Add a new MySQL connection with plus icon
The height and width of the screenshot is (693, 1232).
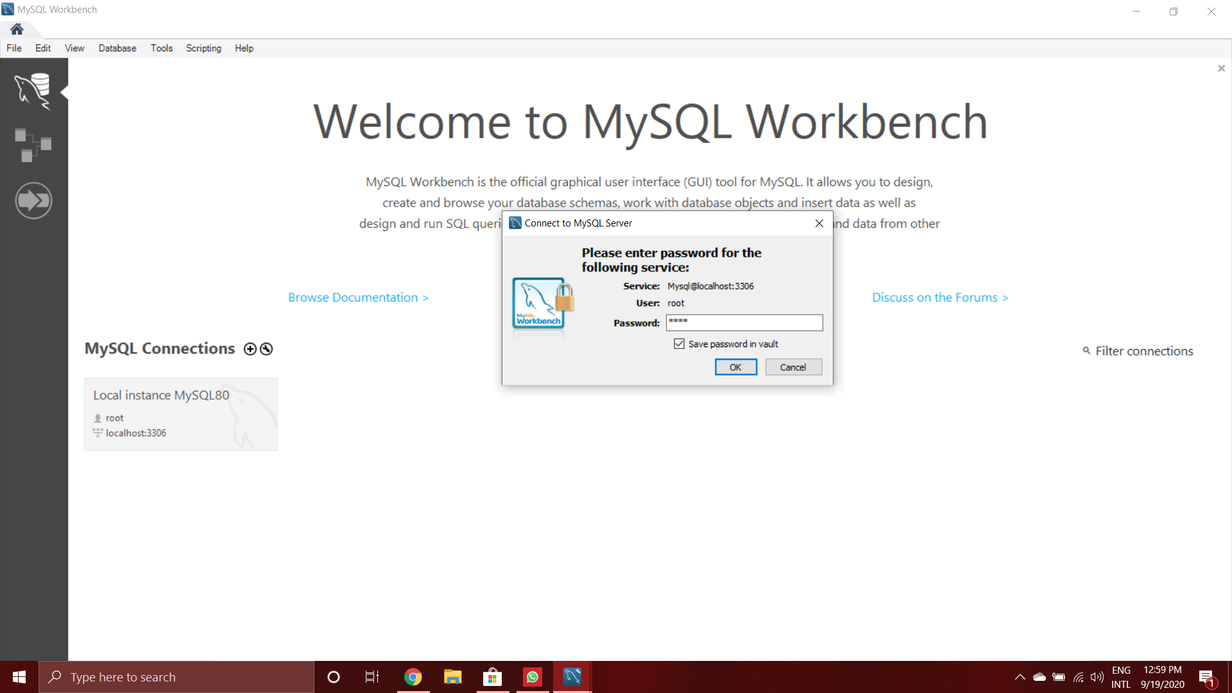pyautogui.click(x=249, y=348)
